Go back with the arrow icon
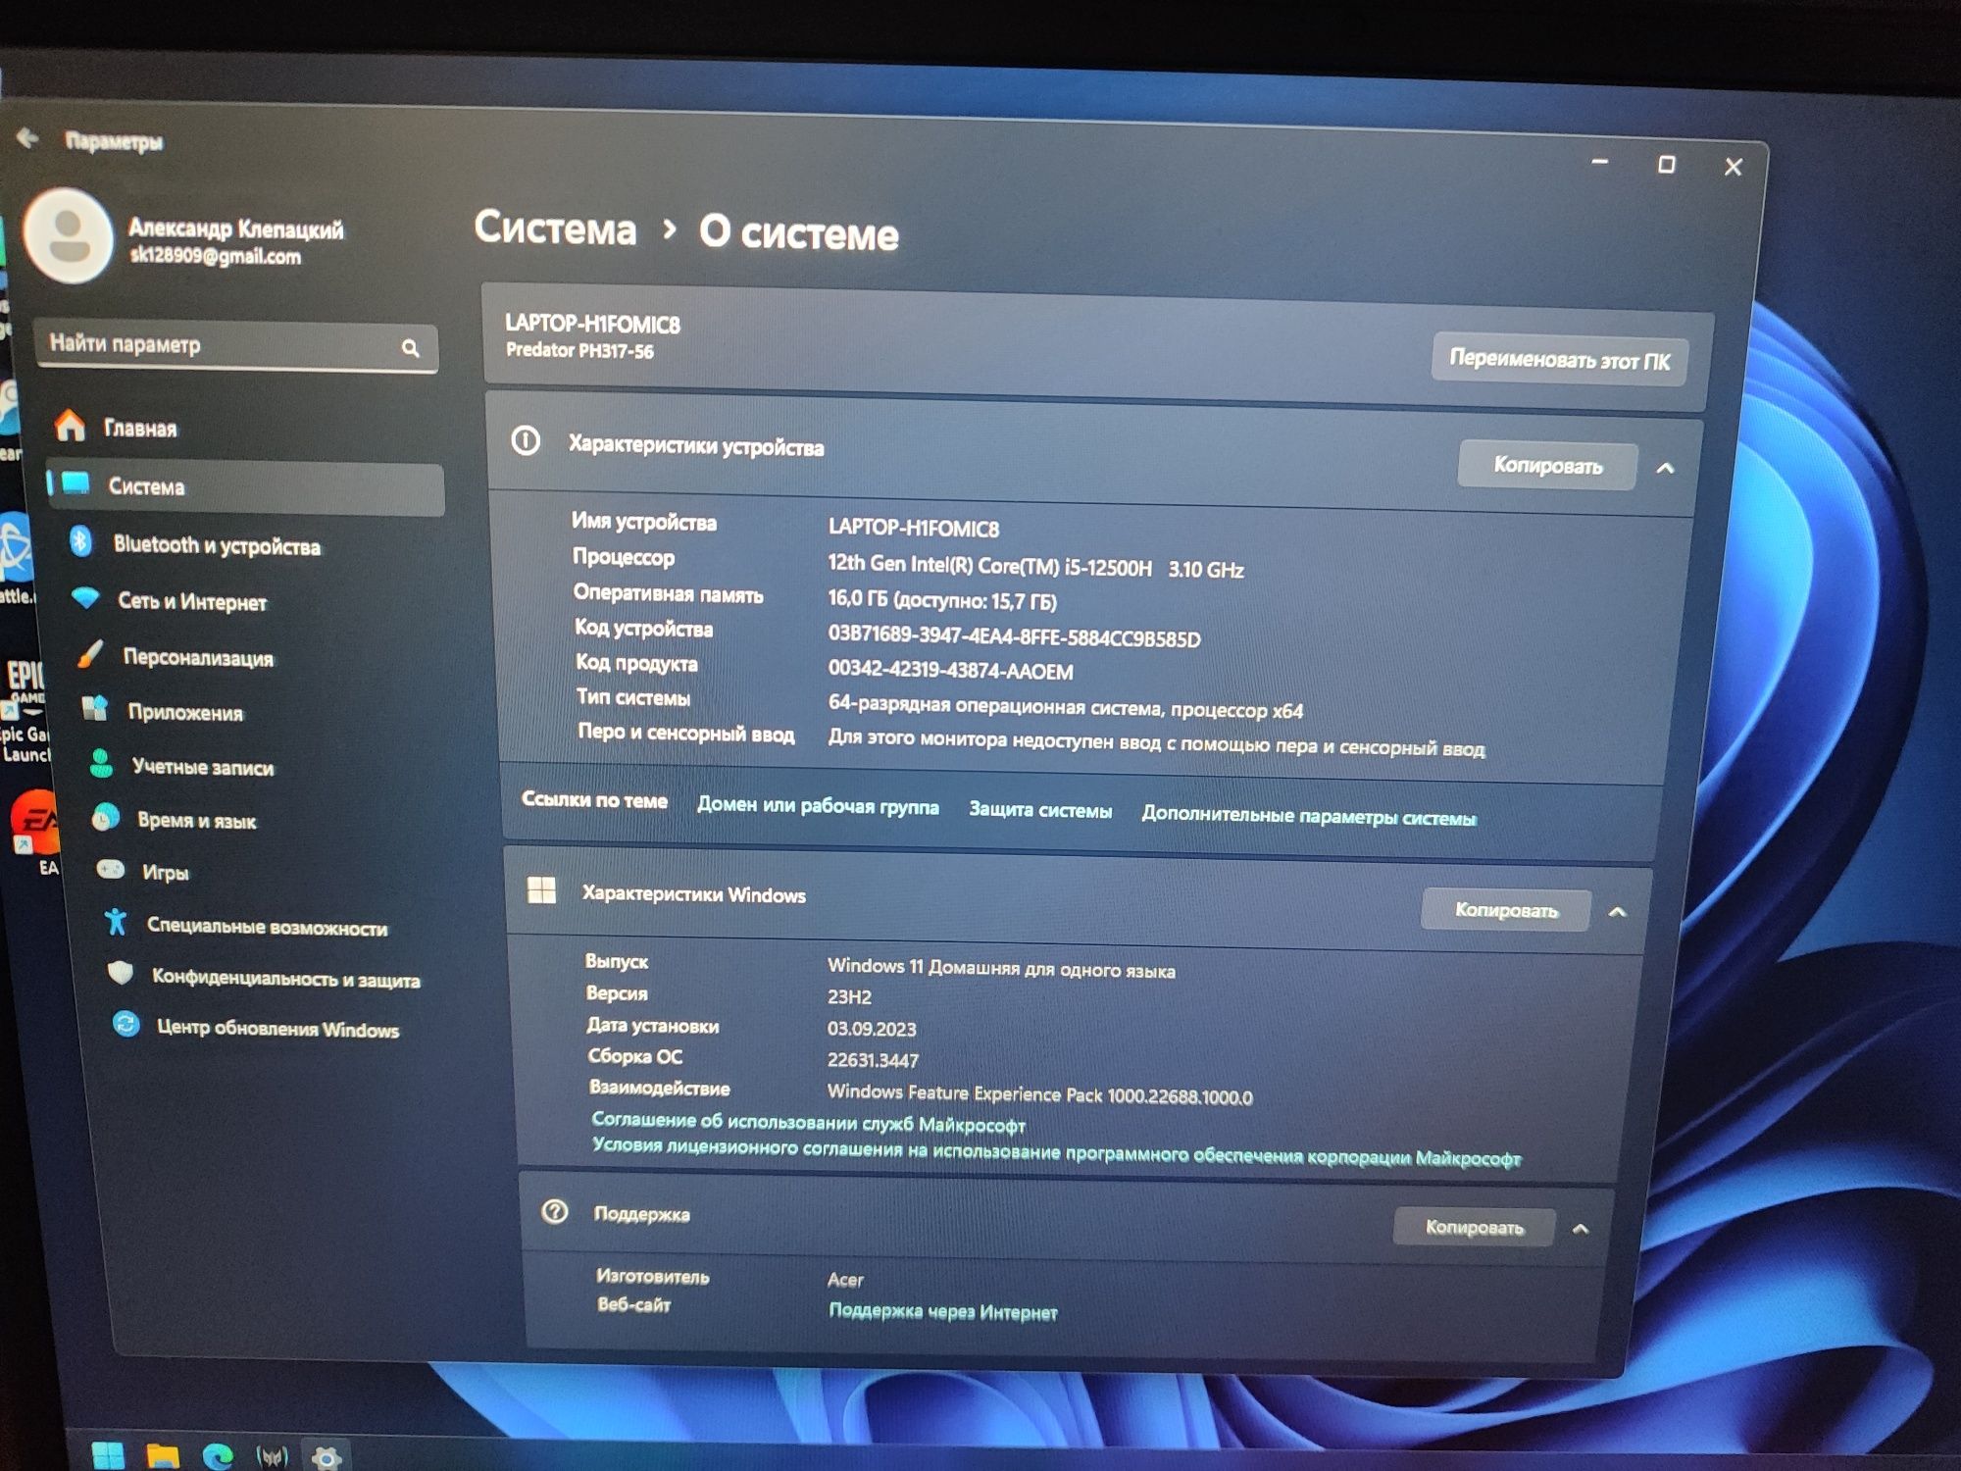The width and height of the screenshot is (1961, 1471). [x=27, y=138]
